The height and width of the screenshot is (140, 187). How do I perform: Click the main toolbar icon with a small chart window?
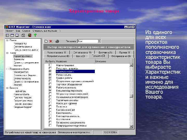click(23, 35)
